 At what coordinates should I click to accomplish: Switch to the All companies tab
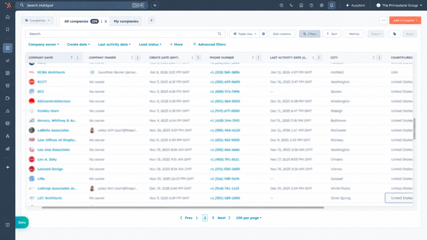[x=76, y=21]
